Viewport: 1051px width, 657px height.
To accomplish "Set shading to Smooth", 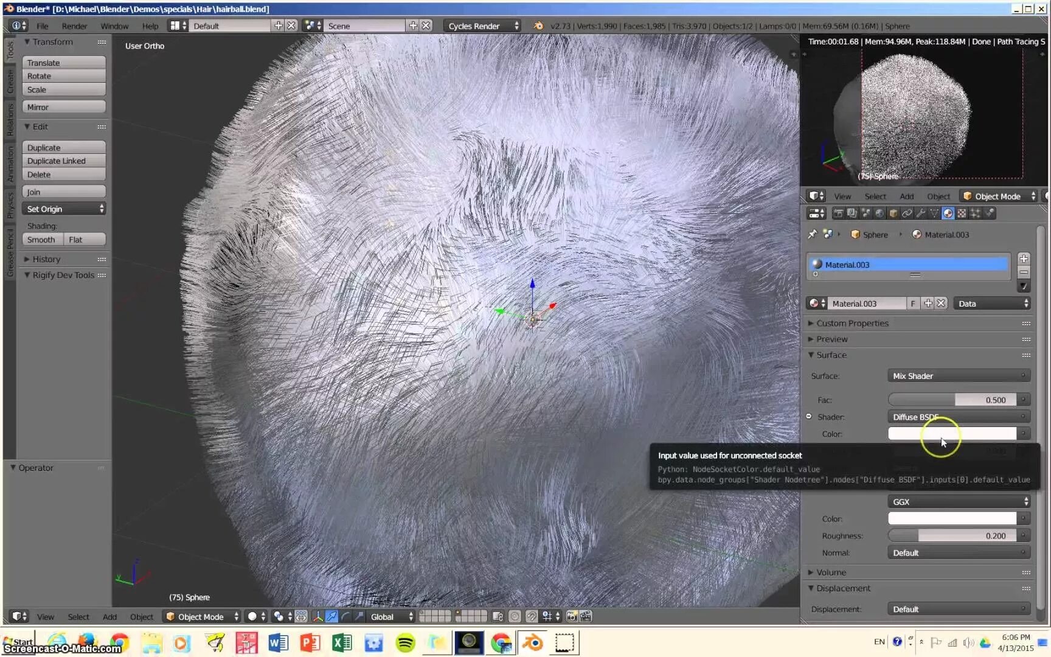I will pos(43,240).
